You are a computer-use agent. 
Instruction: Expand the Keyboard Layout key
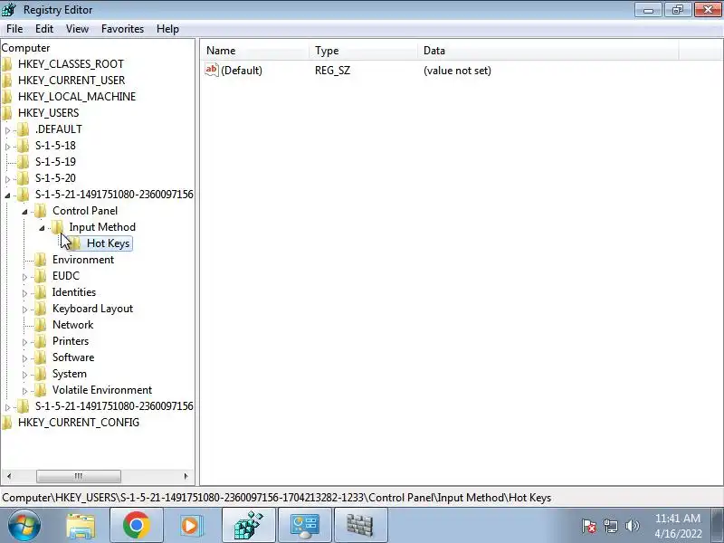(x=24, y=310)
